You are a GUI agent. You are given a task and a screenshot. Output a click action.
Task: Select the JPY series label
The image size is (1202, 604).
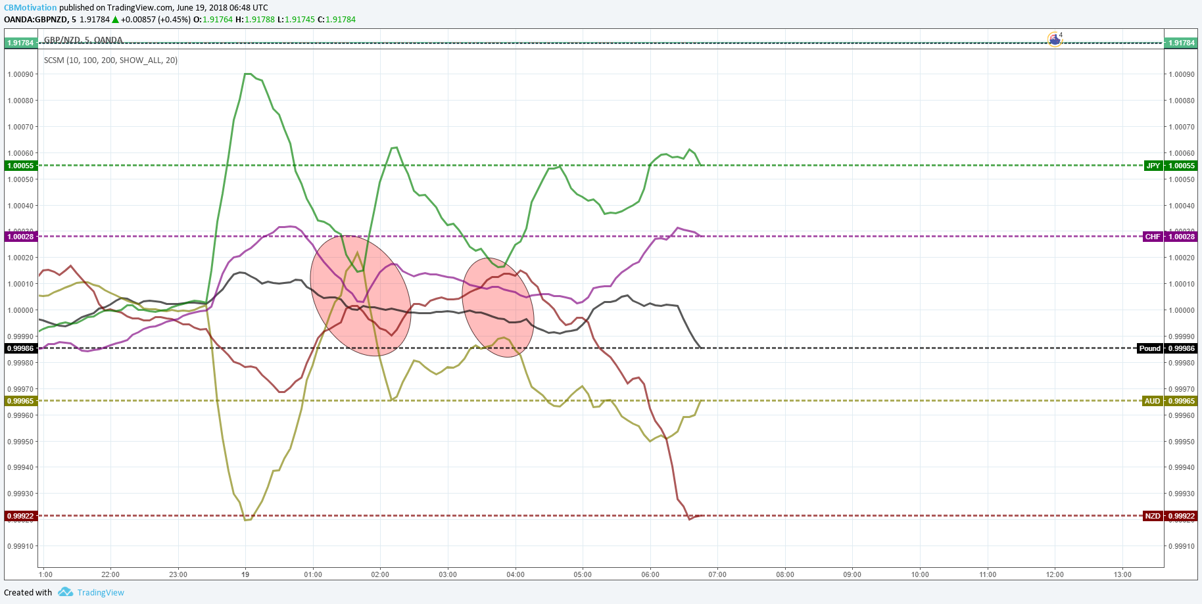[1153, 166]
